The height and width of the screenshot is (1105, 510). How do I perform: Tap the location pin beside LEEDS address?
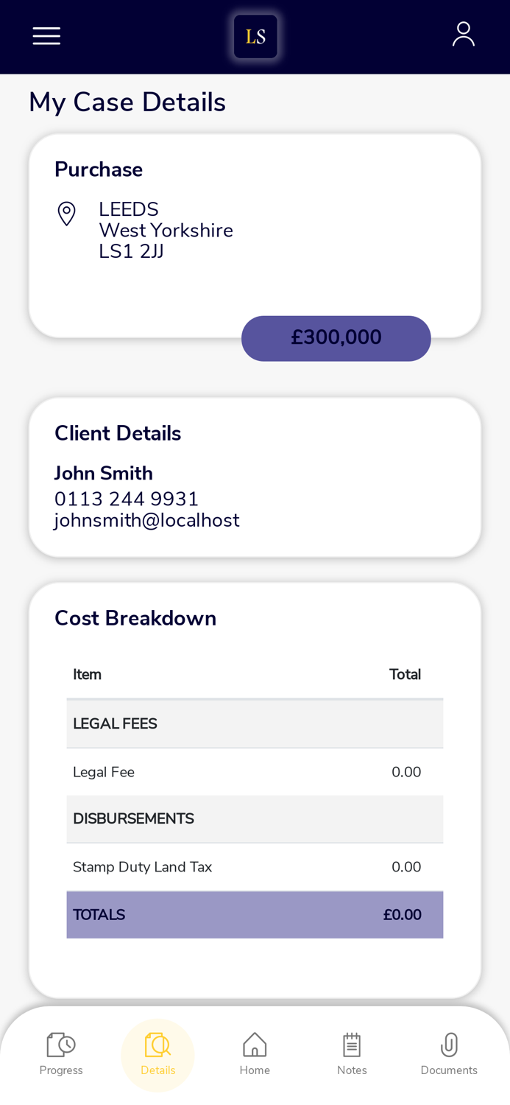tap(66, 214)
